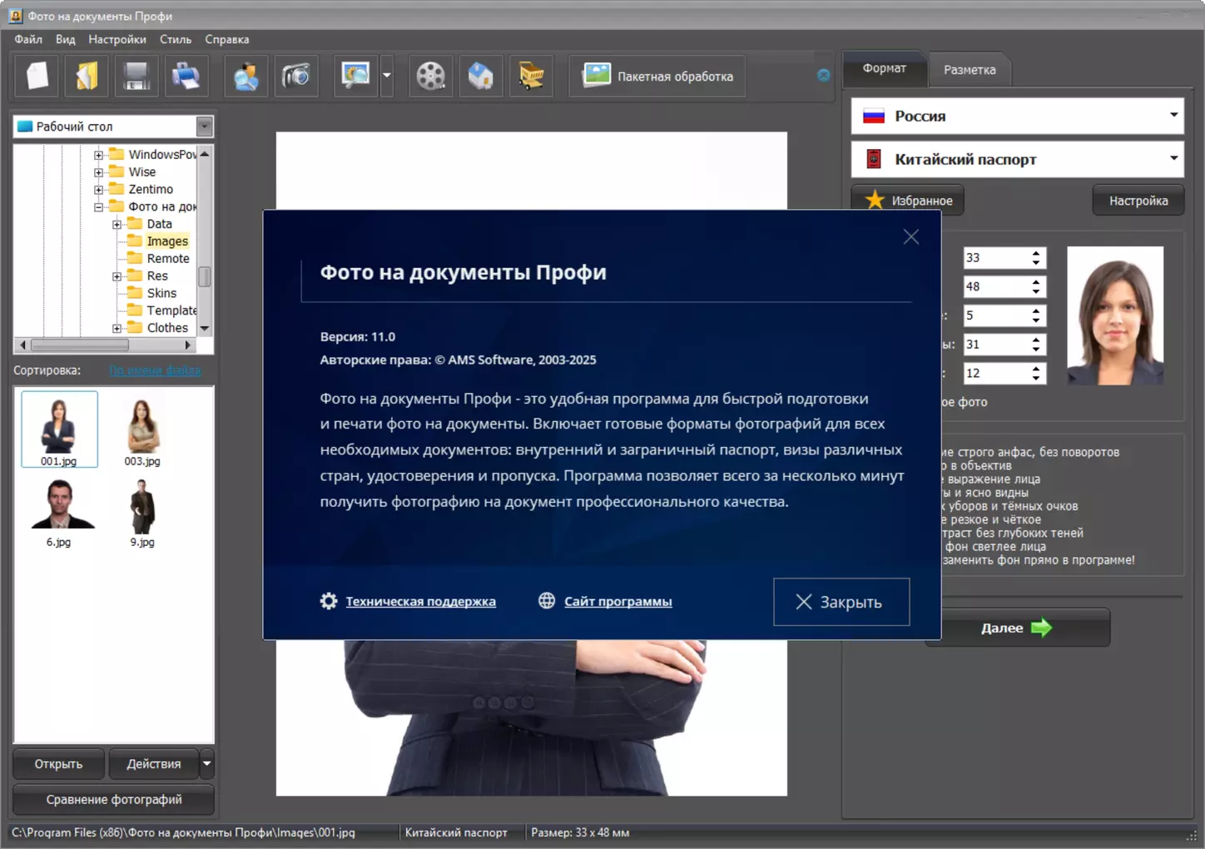Click the gear icon beside Техническая поддержка
The height and width of the screenshot is (849, 1205).
(x=329, y=601)
